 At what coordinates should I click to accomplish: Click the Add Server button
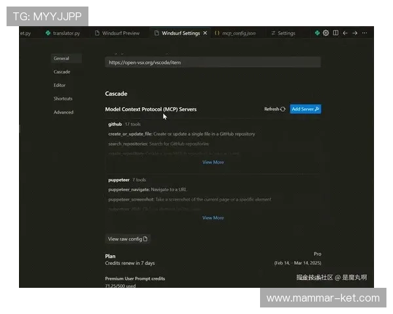(x=305, y=109)
